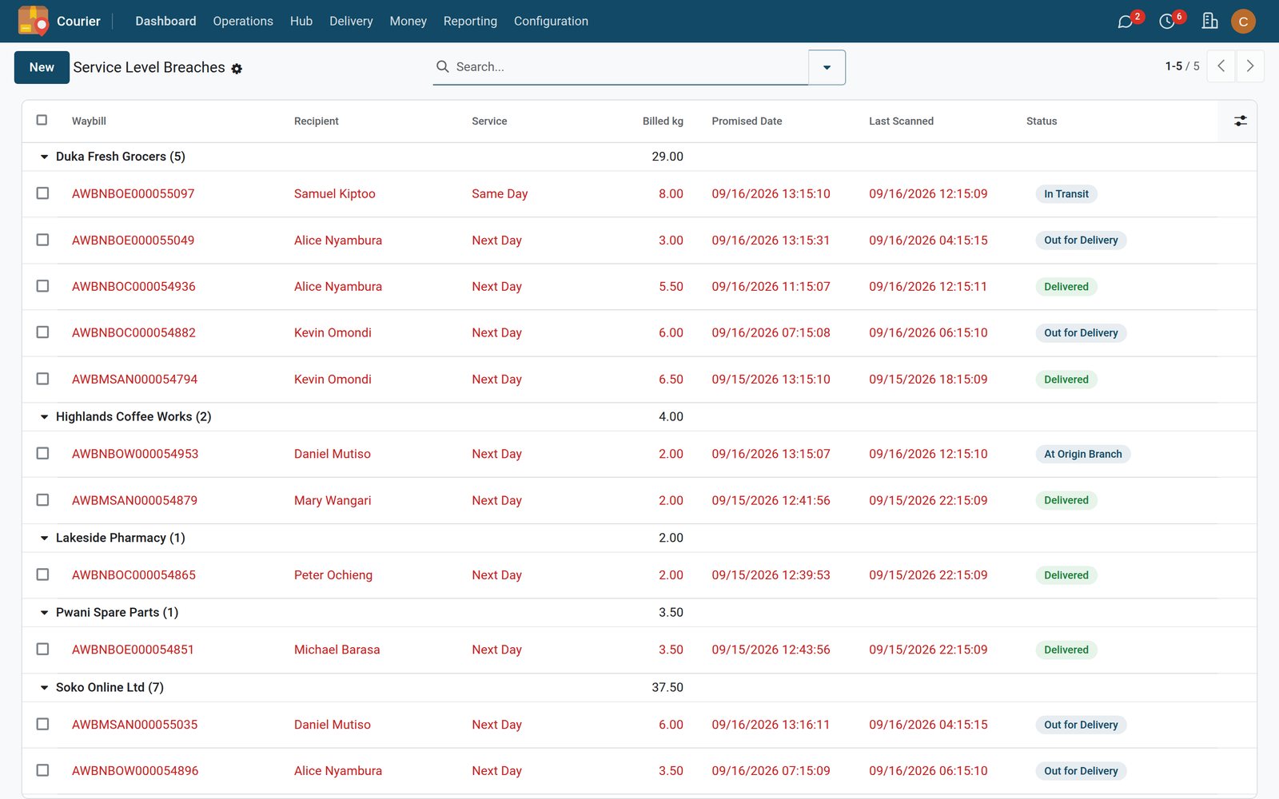Open the Service Level Breaches title
1279x799 pixels.
click(x=149, y=67)
